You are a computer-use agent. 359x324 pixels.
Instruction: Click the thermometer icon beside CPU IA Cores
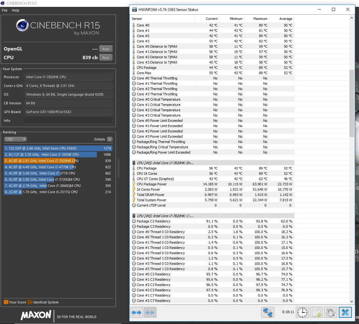(134, 173)
